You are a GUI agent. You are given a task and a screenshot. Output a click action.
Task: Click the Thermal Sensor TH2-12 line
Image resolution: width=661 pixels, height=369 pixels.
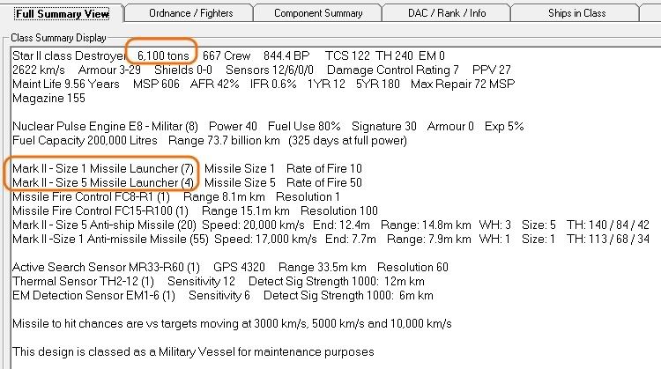(219, 282)
